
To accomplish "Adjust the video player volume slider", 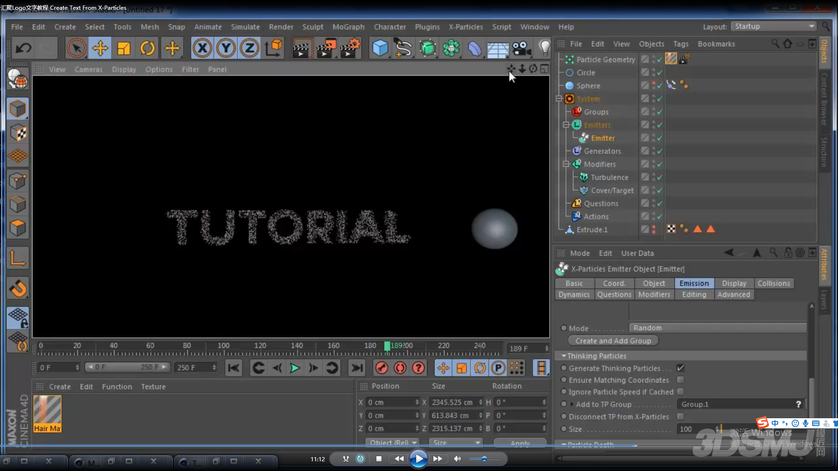I will [484, 458].
